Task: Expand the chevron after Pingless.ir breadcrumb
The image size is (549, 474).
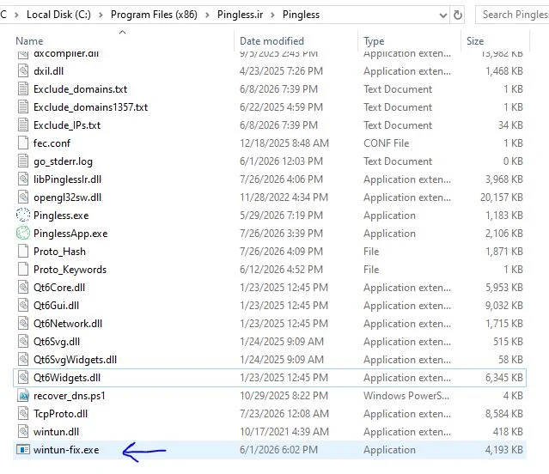Action: tap(272, 15)
